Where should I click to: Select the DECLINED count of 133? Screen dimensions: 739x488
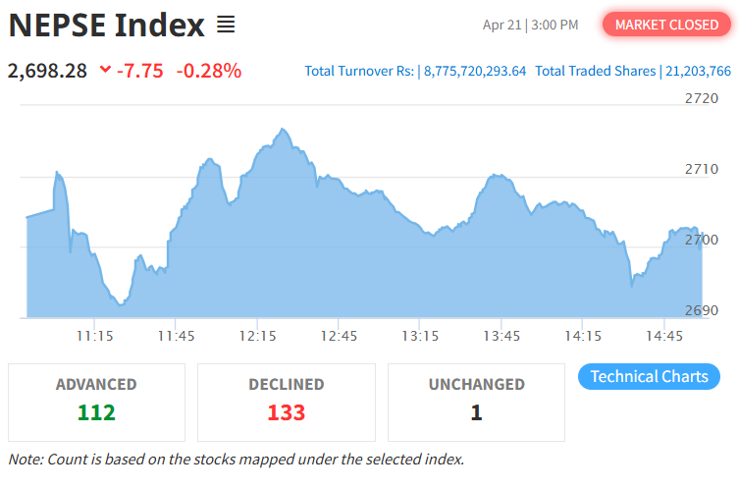click(x=287, y=412)
